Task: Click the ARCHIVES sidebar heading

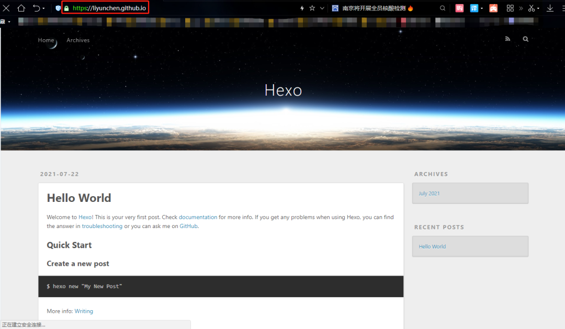Action: [x=431, y=174]
